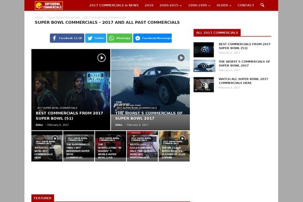Click Editor author under Best Commercials headline

[39, 125]
